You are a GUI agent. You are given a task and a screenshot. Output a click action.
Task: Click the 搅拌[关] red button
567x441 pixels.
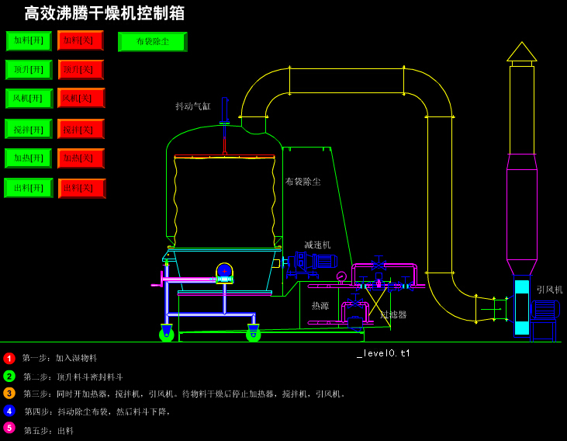81,129
